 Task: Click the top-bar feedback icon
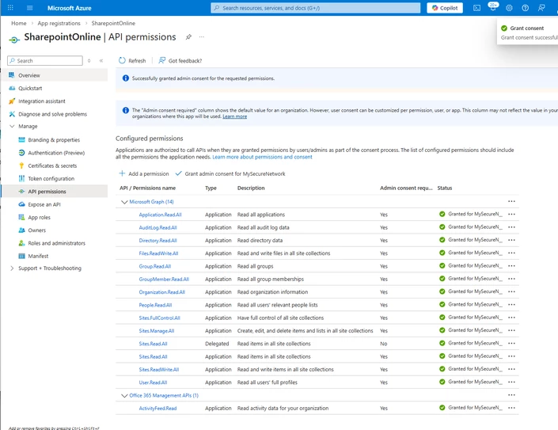(x=541, y=8)
